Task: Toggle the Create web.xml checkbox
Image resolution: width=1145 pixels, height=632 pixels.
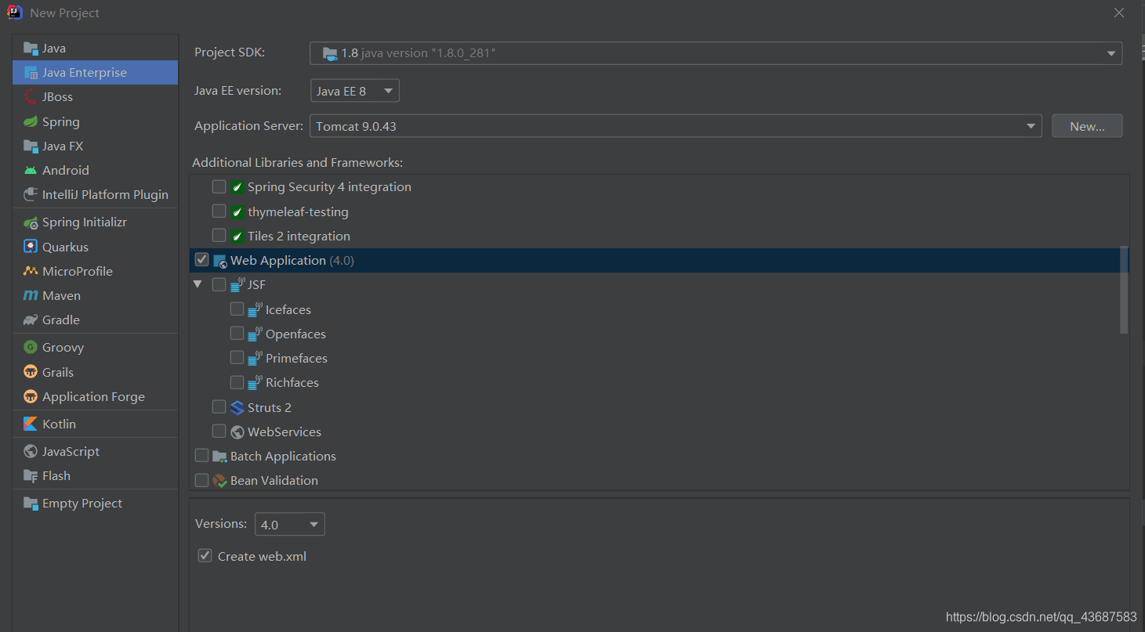Action: point(205,555)
